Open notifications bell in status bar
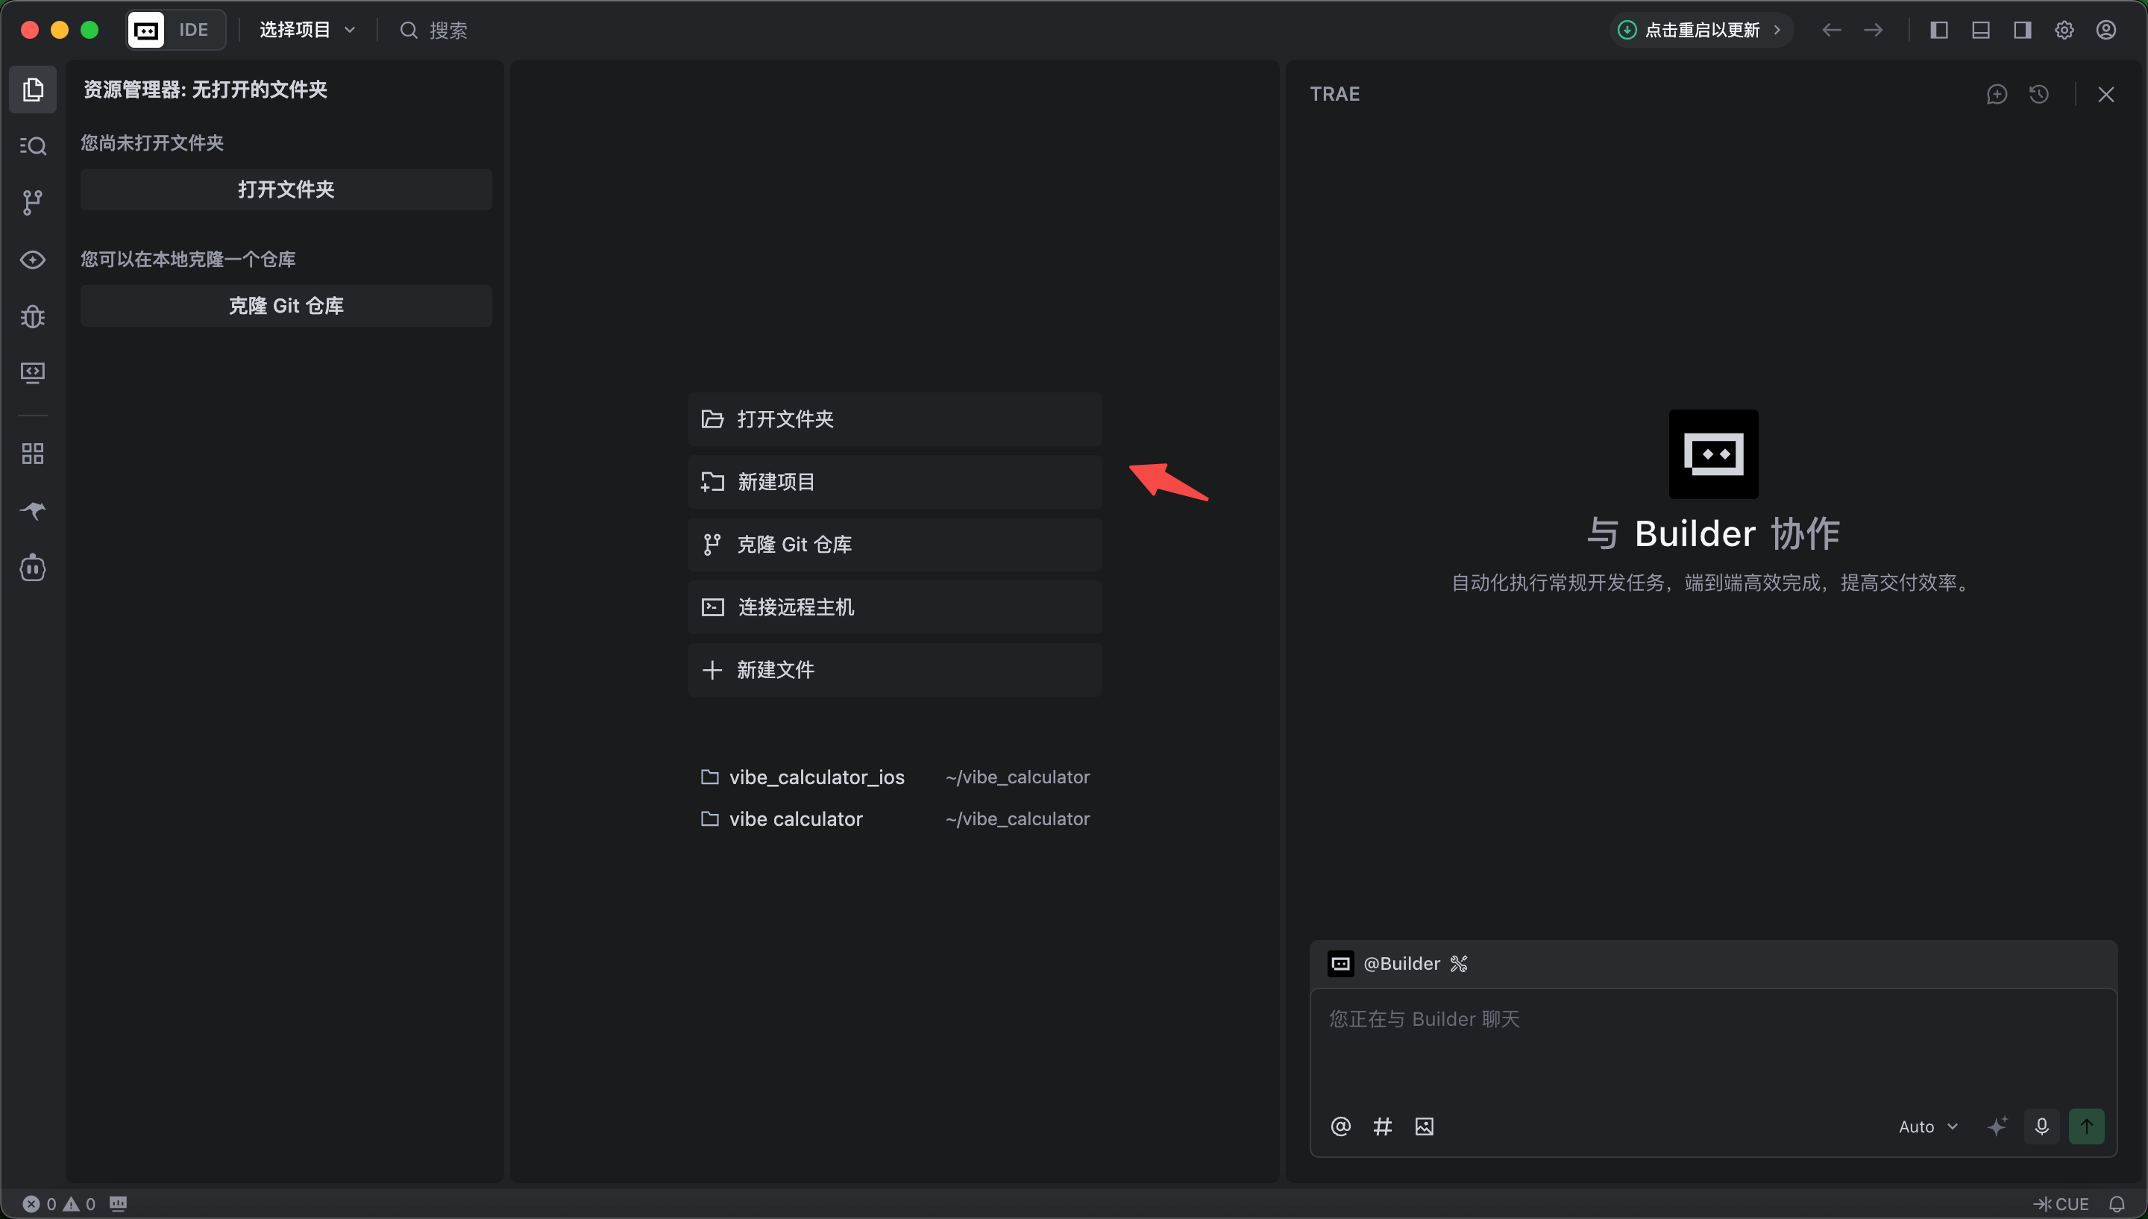This screenshot has height=1219, width=2148. point(2116,1204)
